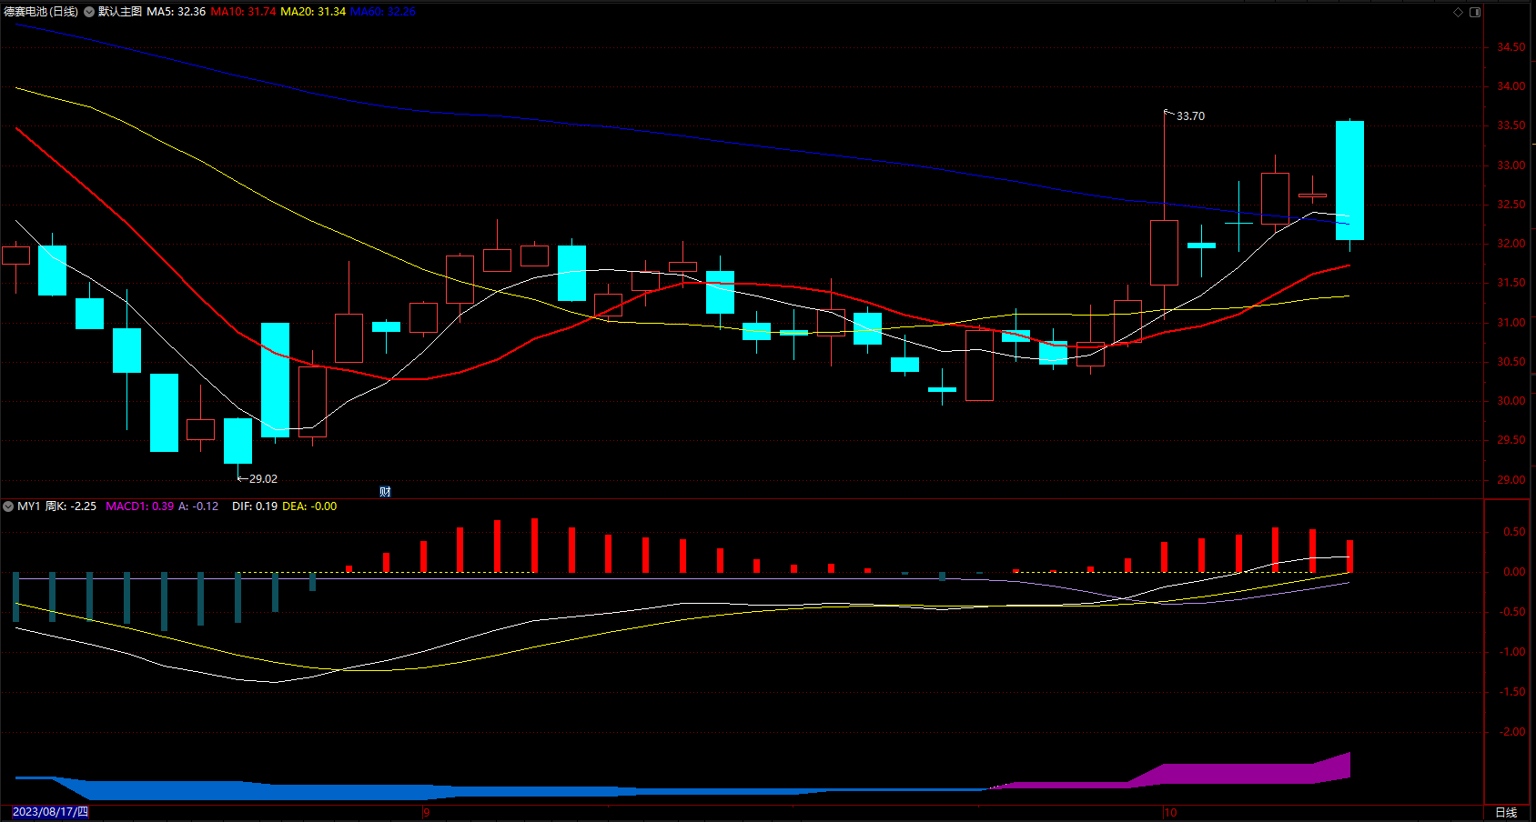Select the last large cyan candlestick

coord(1349,180)
